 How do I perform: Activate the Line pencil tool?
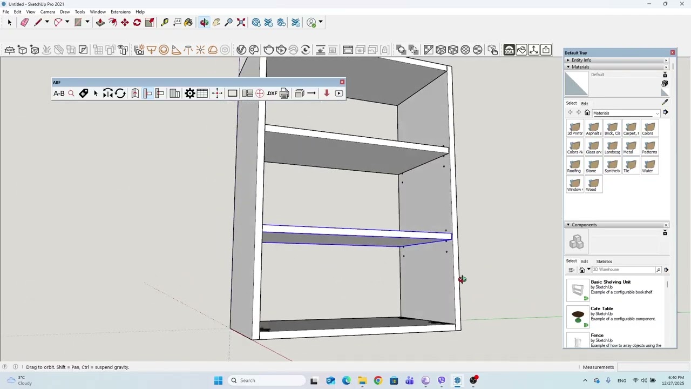(x=38, y=22)
